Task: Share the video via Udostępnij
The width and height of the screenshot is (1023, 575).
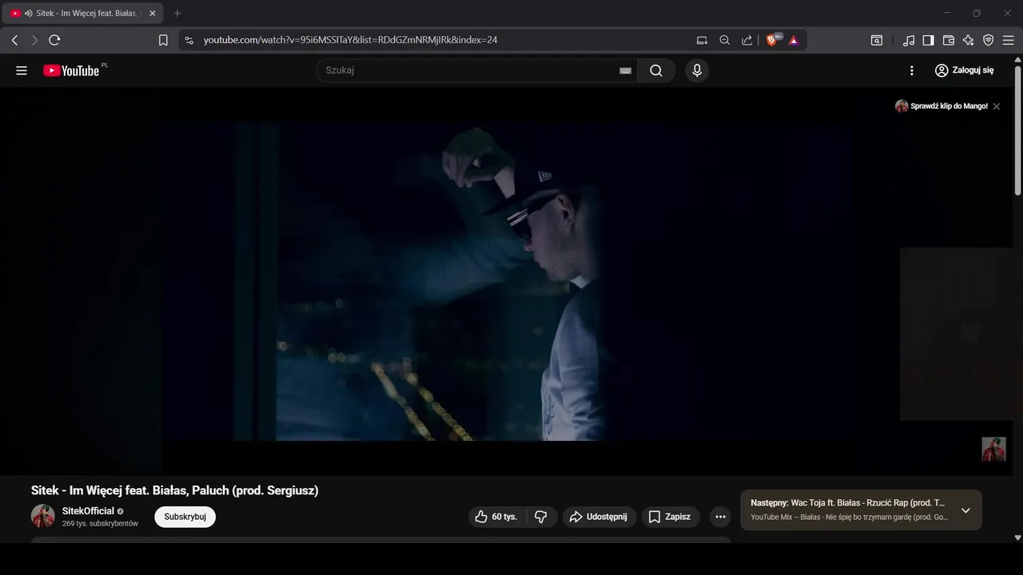Action: (599, 517)
